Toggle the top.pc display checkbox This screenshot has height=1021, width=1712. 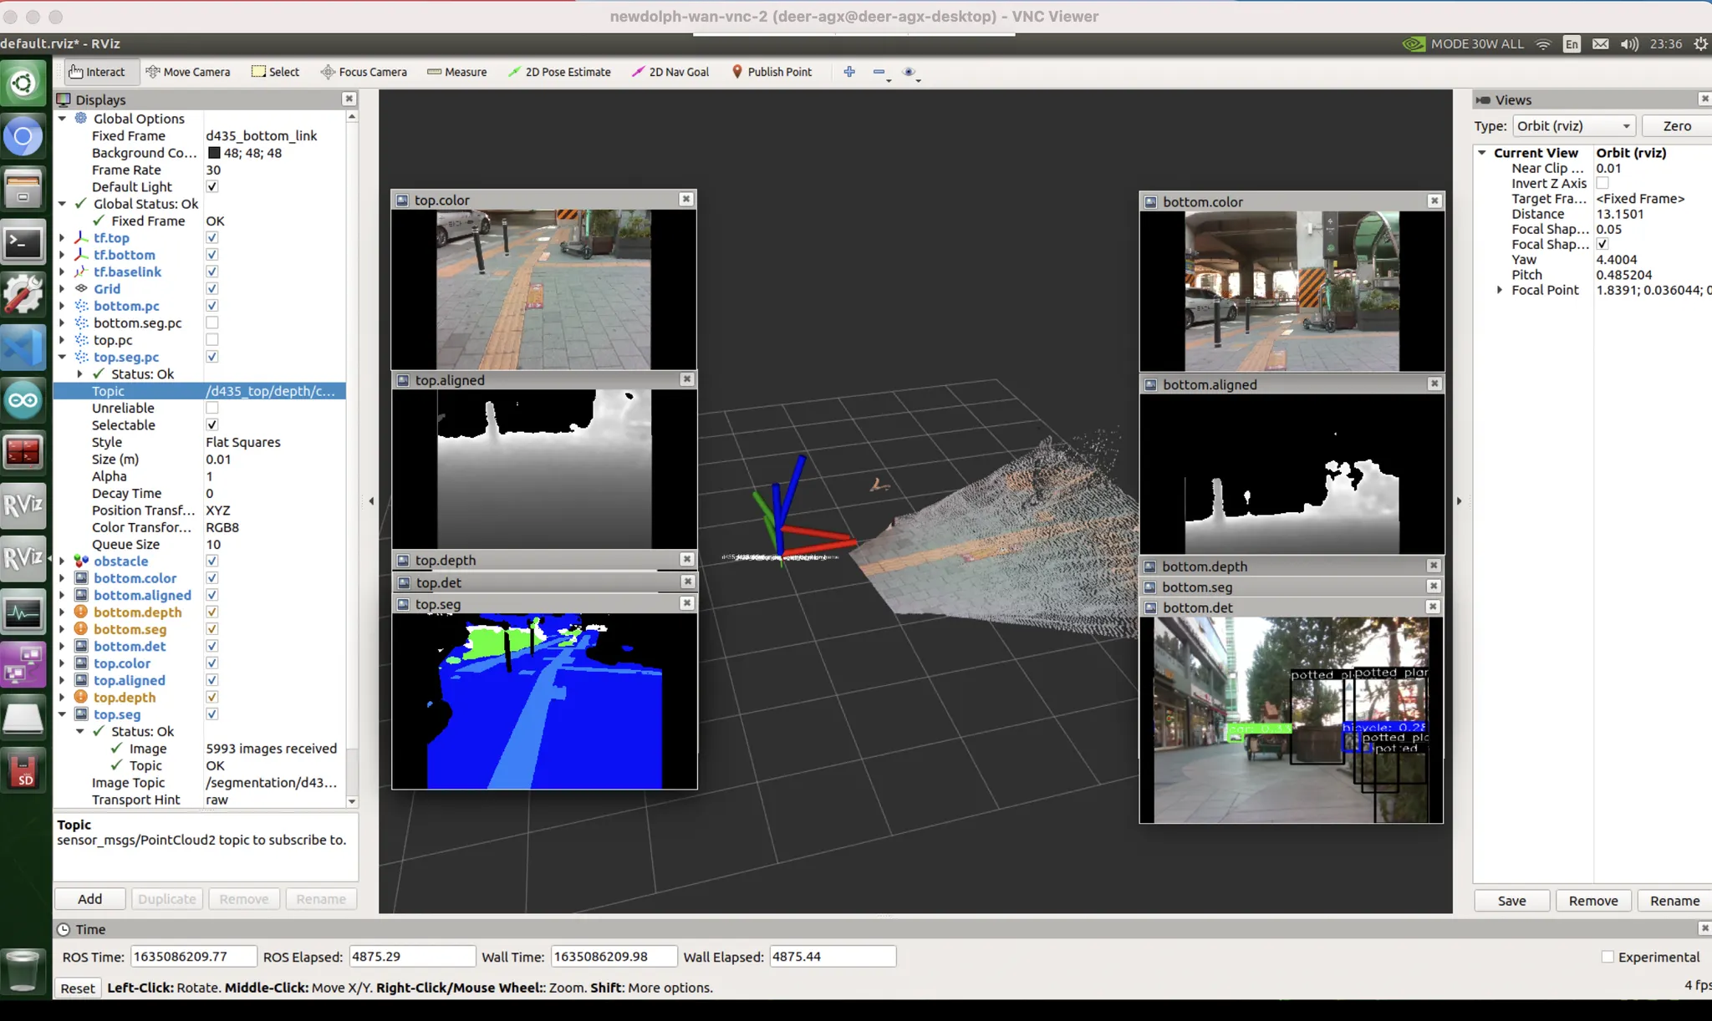[212, 340]
